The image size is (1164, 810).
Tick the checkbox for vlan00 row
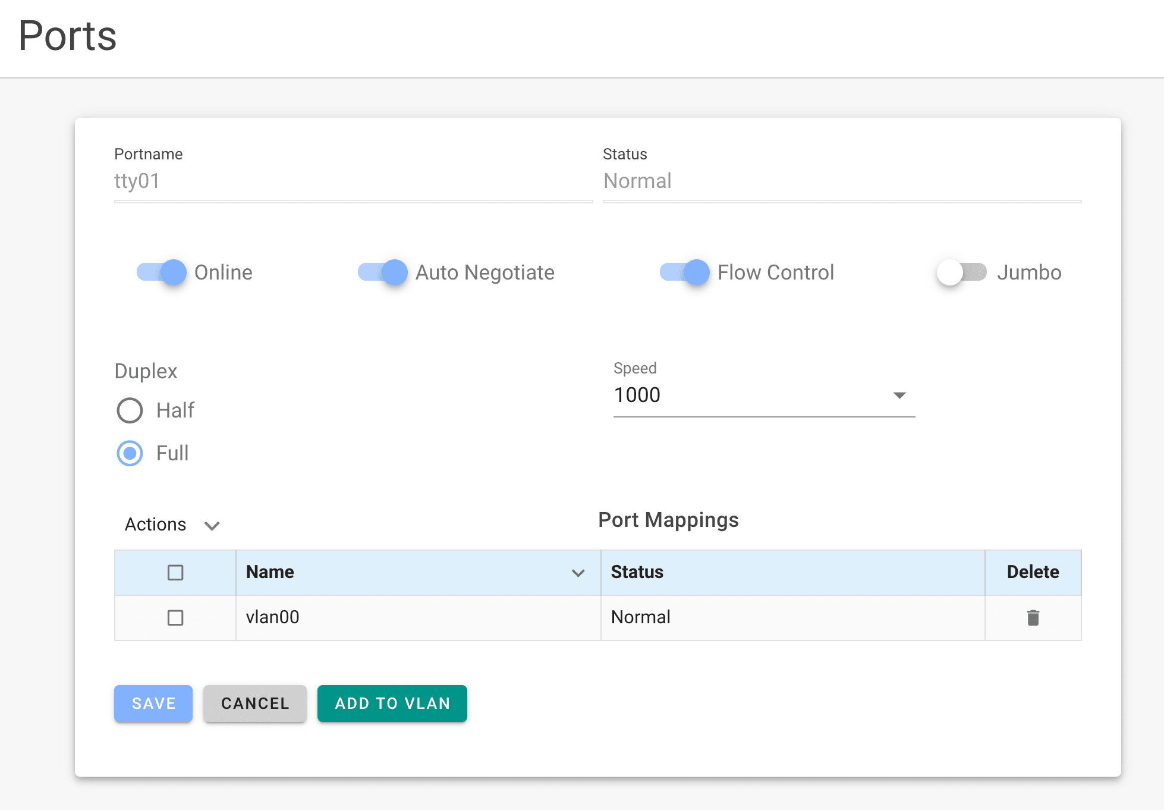point(175,618)
